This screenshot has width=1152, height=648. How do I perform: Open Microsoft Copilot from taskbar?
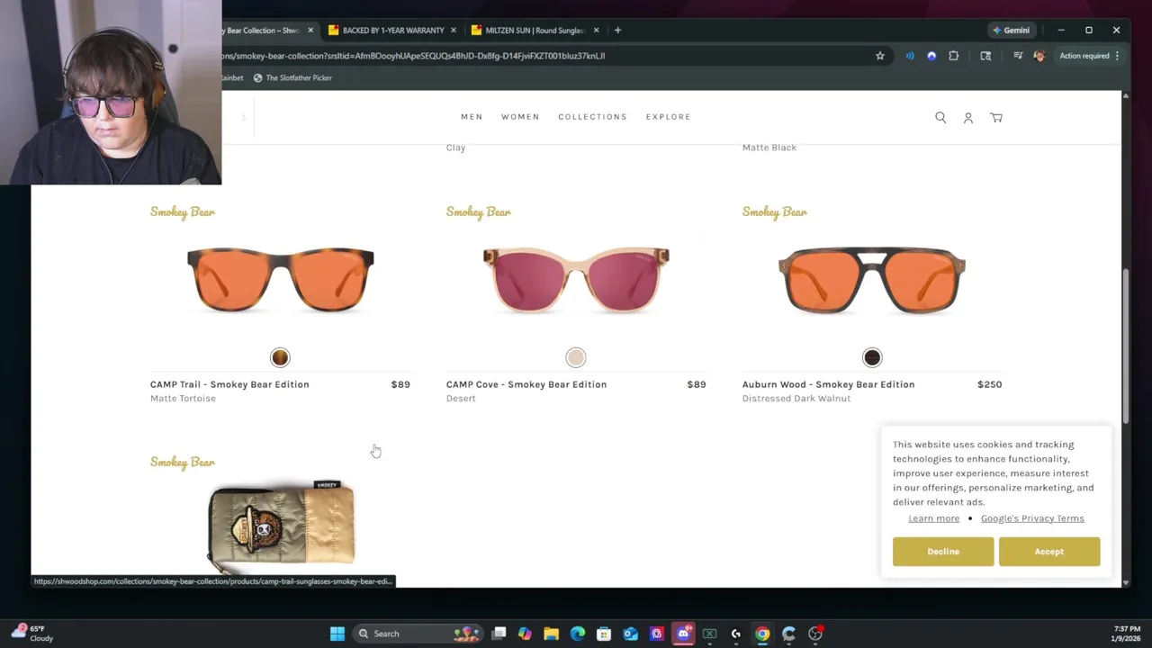click(525, 634)
